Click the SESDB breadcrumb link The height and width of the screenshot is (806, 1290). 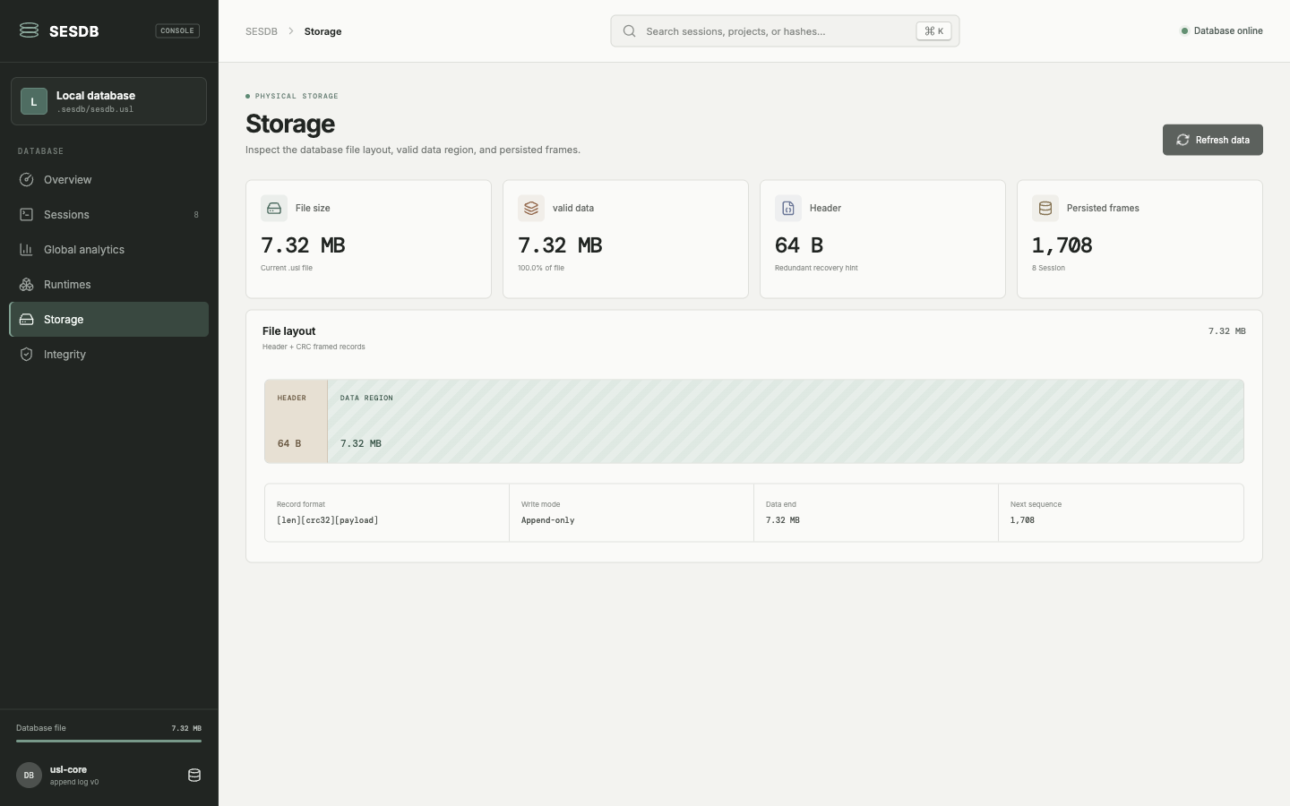pyautogui.click(x=262, y=31)
